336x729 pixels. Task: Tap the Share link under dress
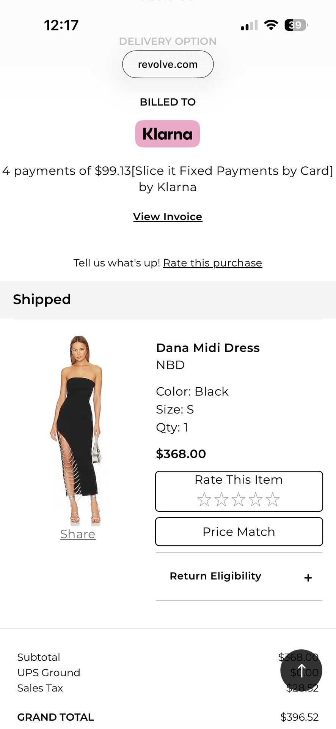point(78,534)
